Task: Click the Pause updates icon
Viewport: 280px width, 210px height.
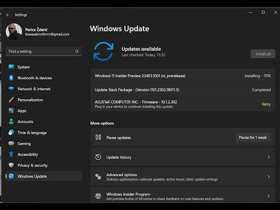Action: coord(98,137)
